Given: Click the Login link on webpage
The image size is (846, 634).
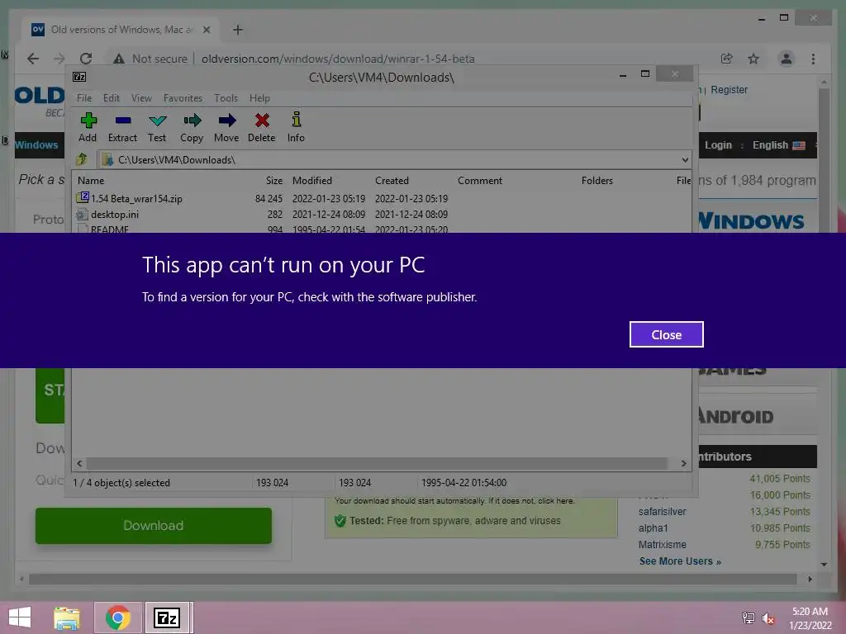Looking at the screenshot, I should tap(718, 145).
